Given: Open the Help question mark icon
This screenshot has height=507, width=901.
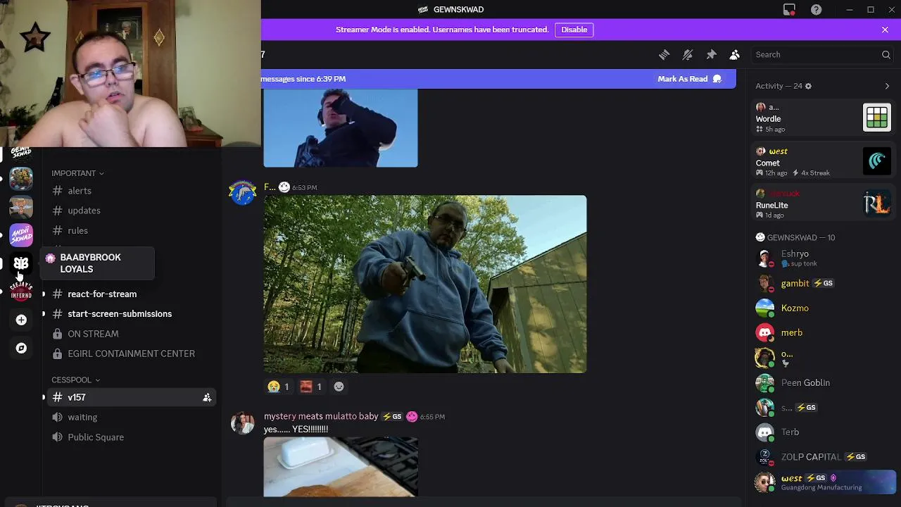Looking at the screenshot, I should (816, 9).
